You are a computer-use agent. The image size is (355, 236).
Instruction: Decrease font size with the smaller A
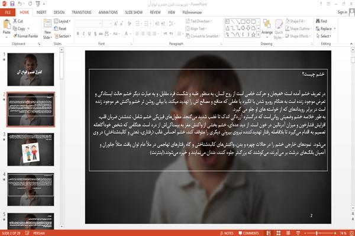click(121, 24)
